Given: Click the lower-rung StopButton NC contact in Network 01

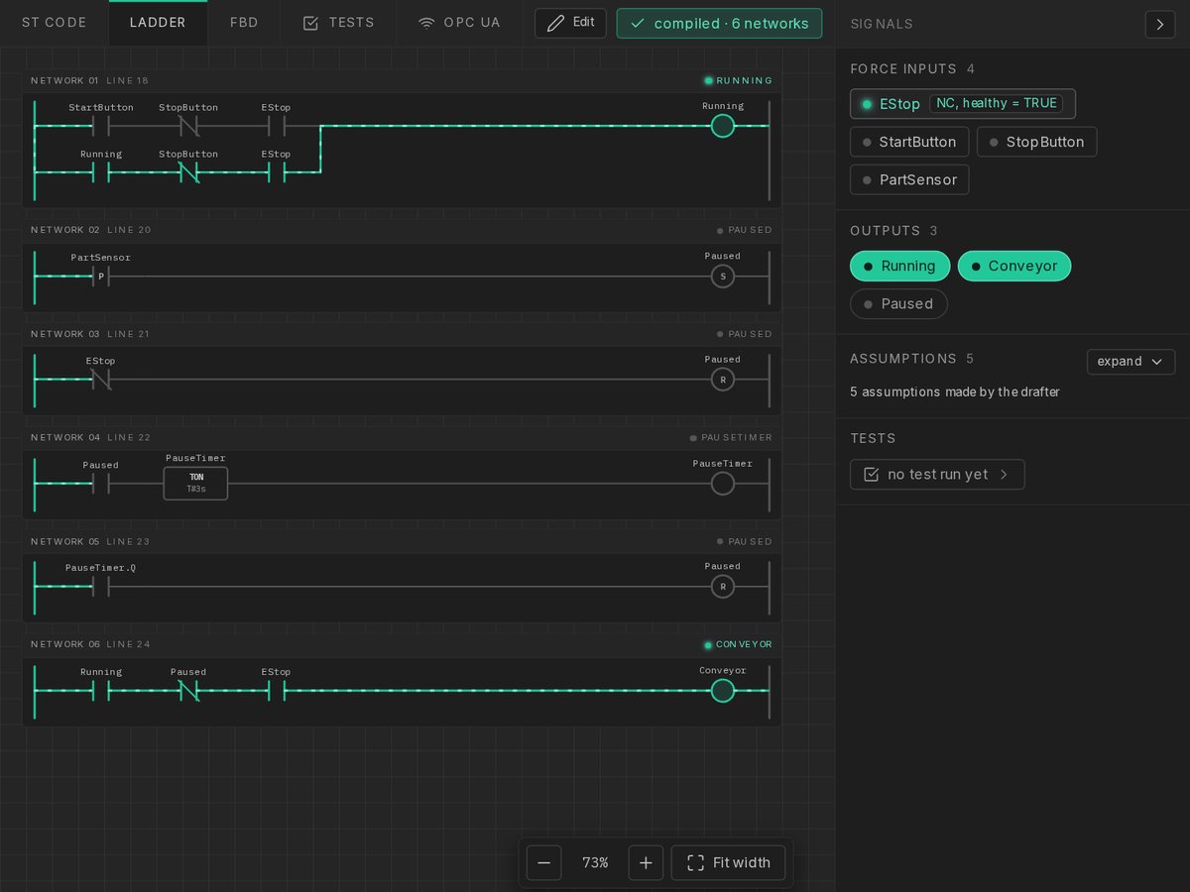Looking at the screenshot, I should (188, 172).
